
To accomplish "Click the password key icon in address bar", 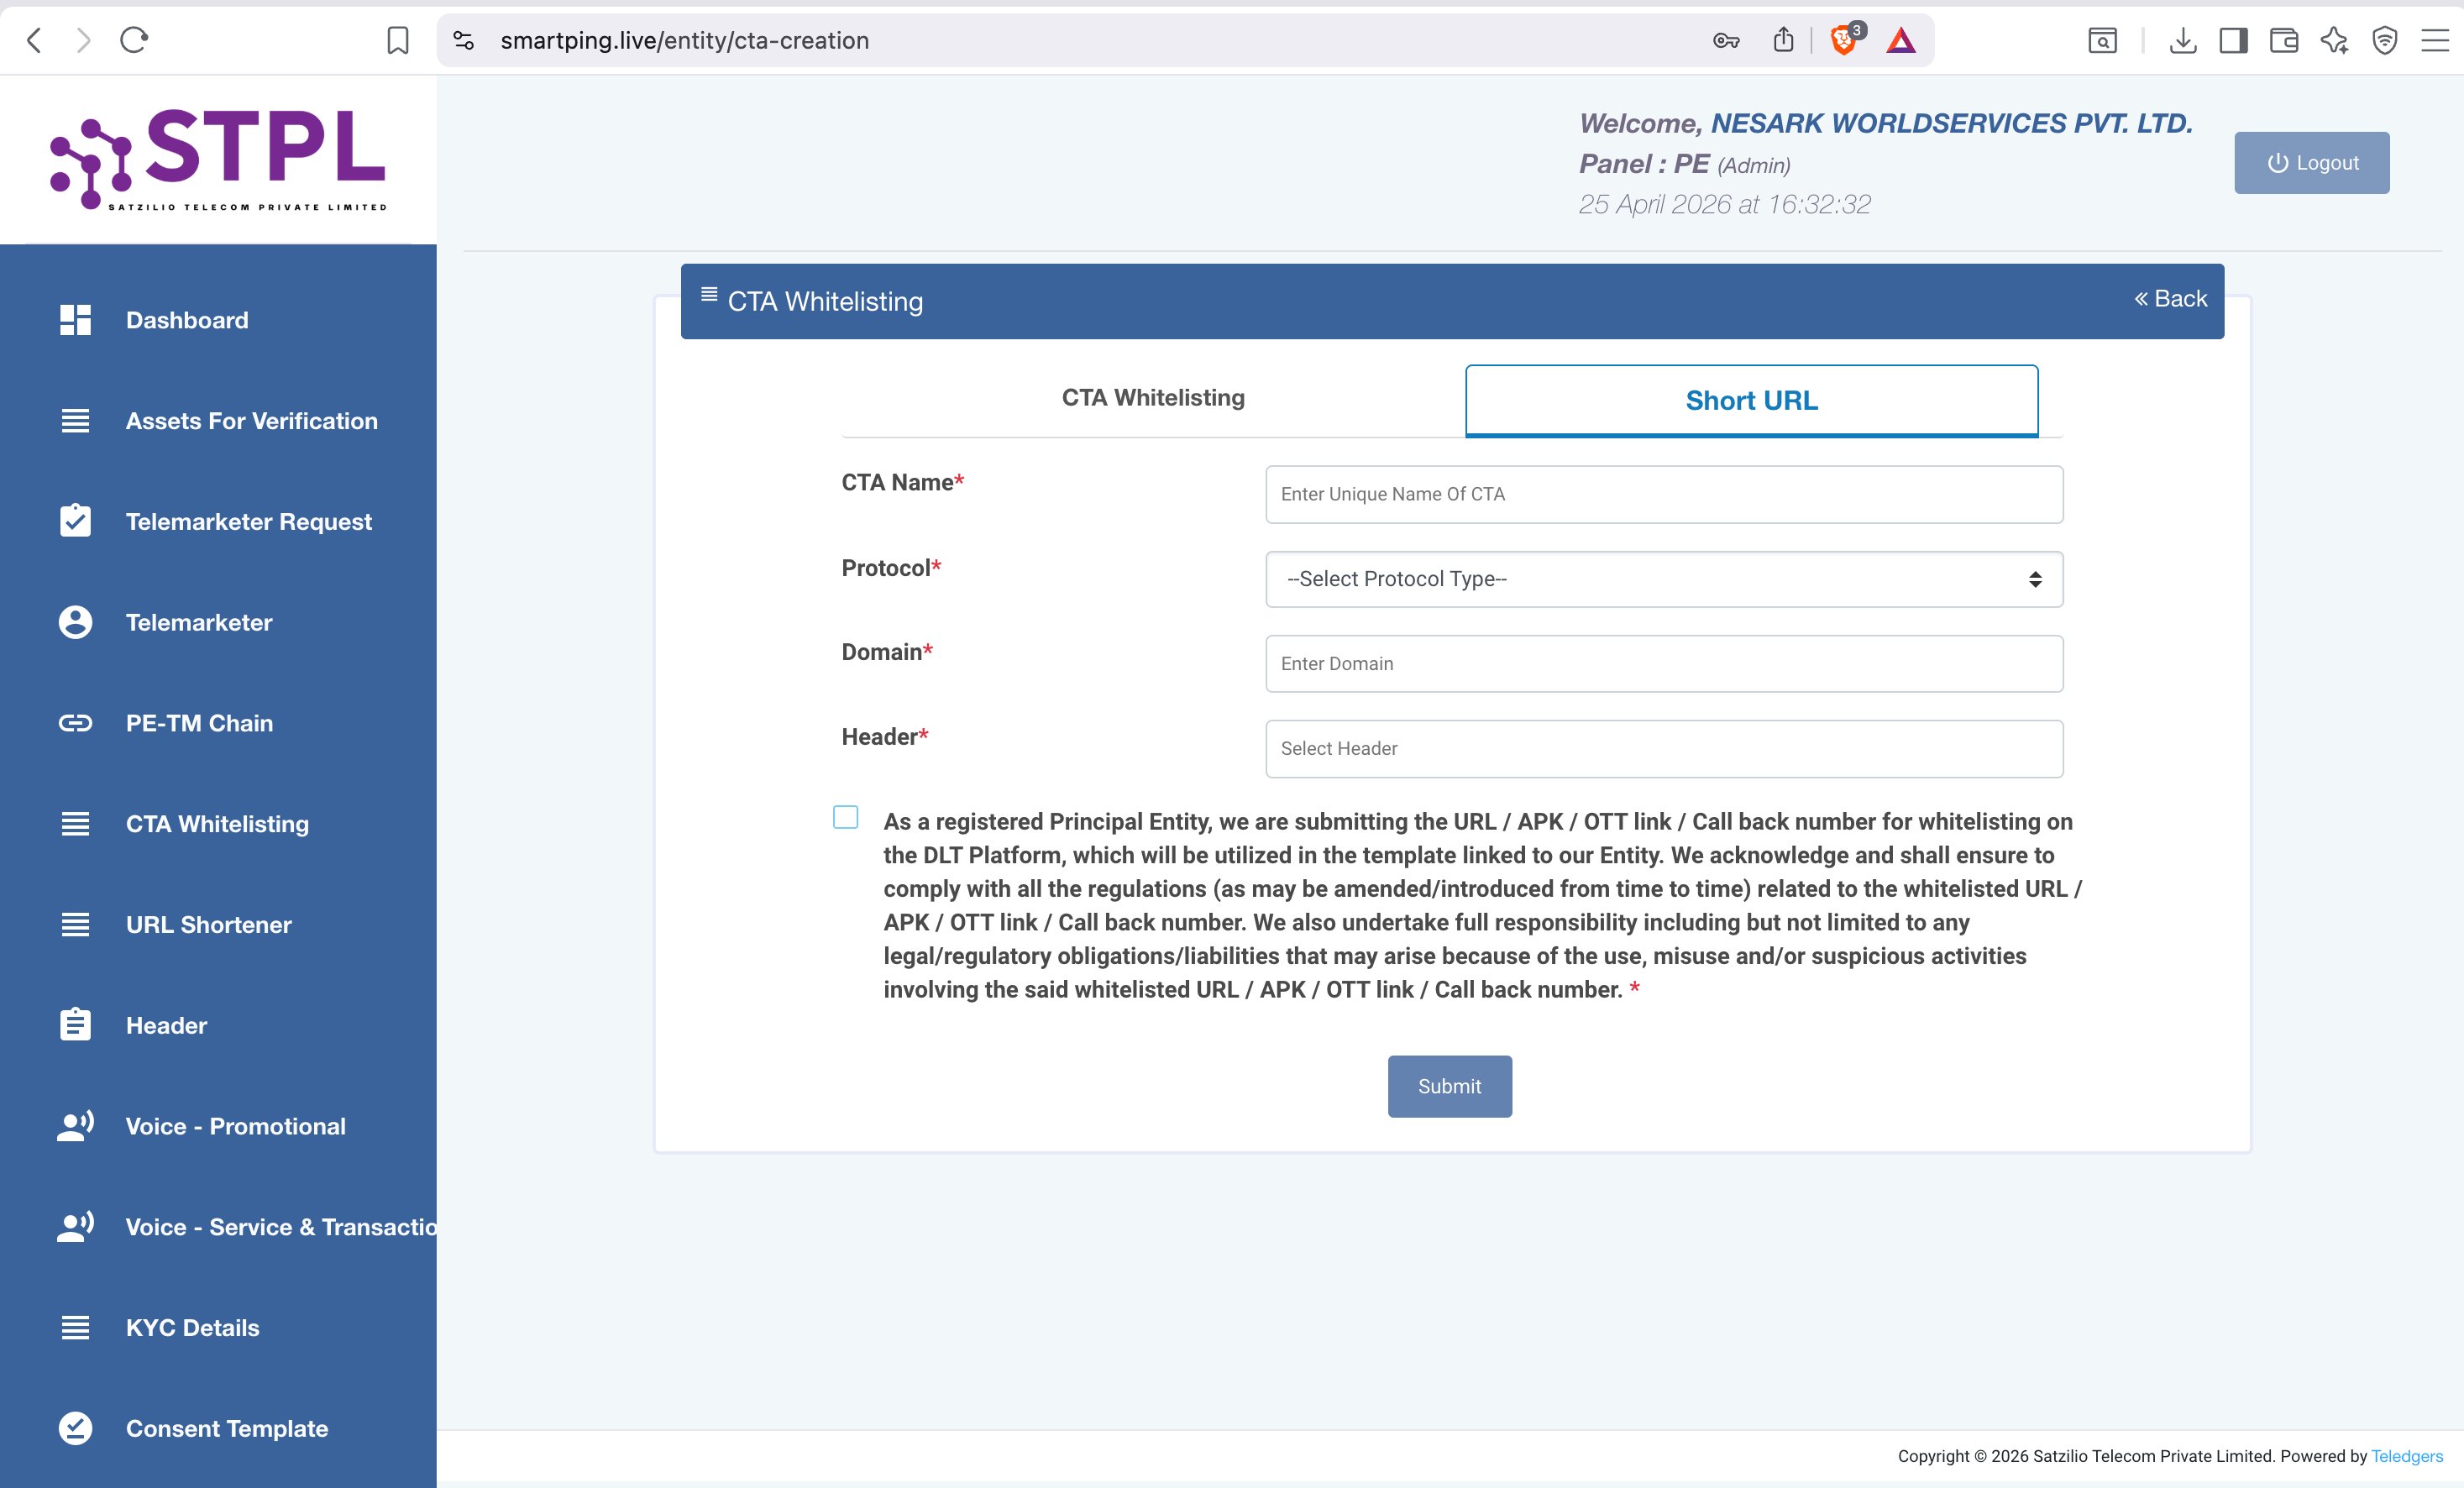I will pyautogui.click(x=1726, y=41).
